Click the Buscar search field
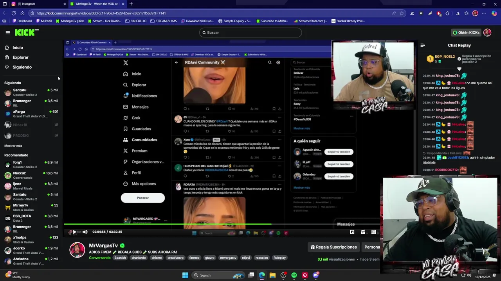The image size is (501, 281). (x=250, y=32)
